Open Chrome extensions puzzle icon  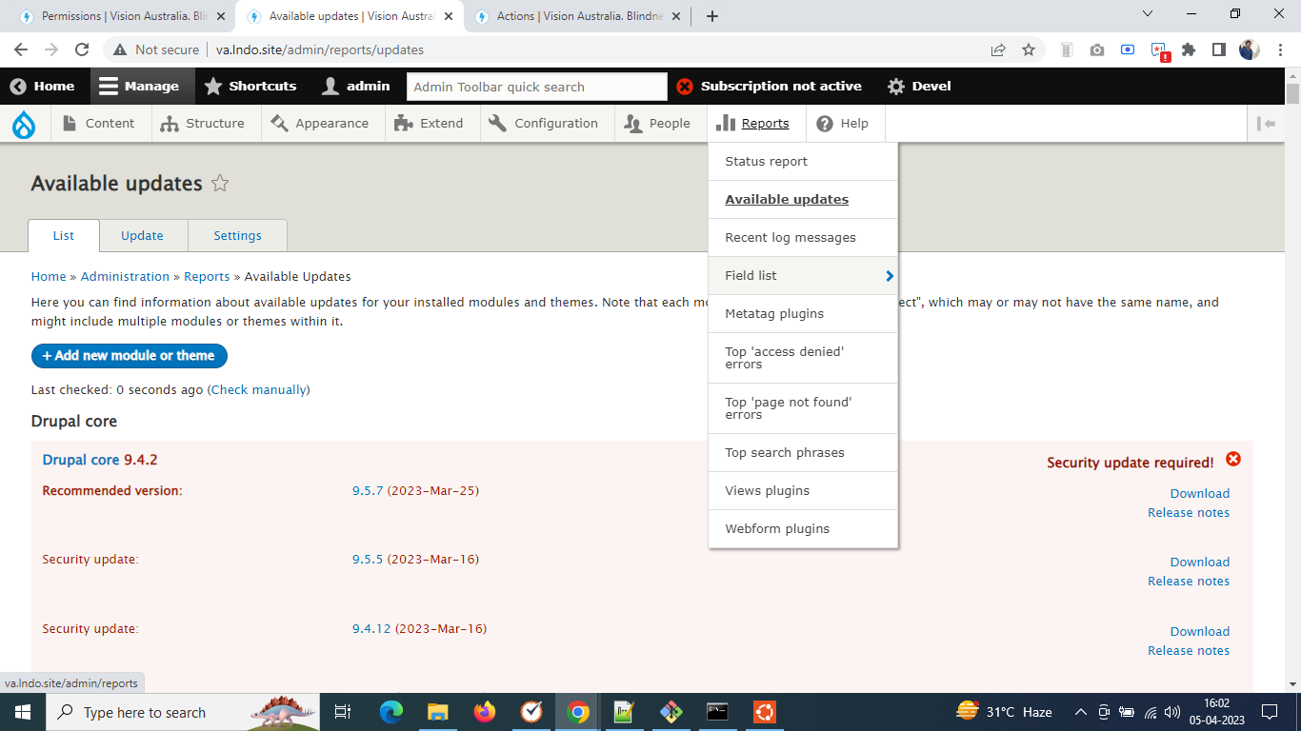(1188, 49)
